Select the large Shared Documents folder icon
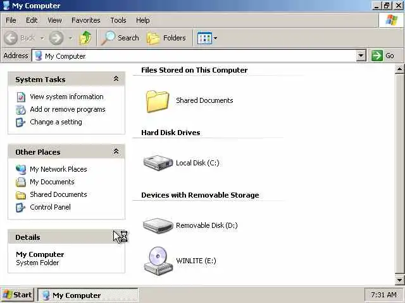This screenshot has height=303, width=405. click(x=158, y=101)
